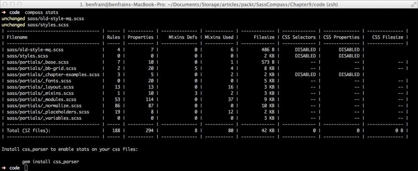418x171 pixels.
Task: Click the yellow minimize window button
Action: 13,4
